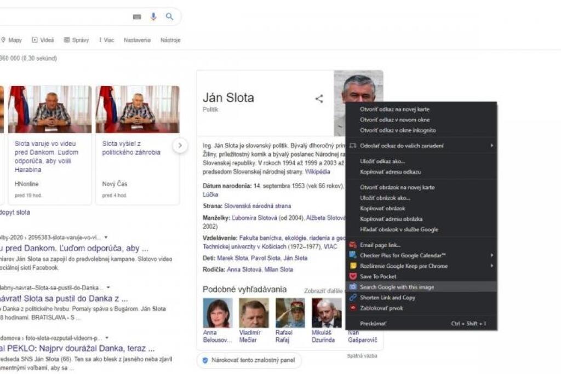Click the keyboard icon in search box
This screenshot has width=561, height=374.
point(137,16)
